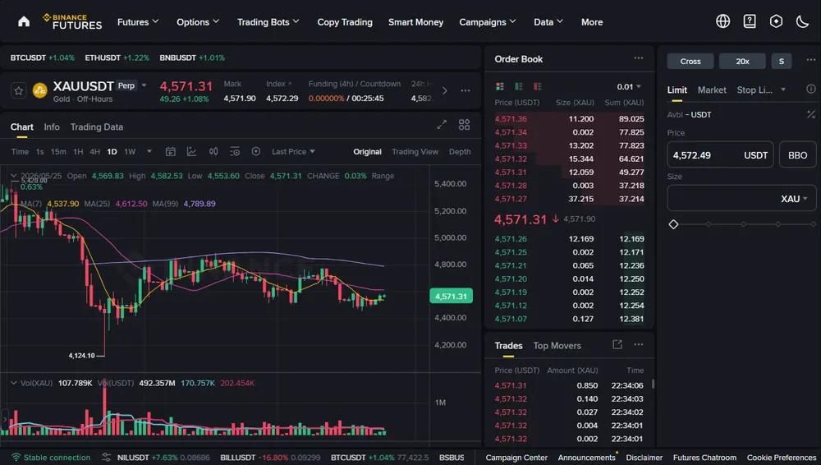Screen dimensions: 821x465
Task: Select the 15m timeframe
Action: (58, 151)
